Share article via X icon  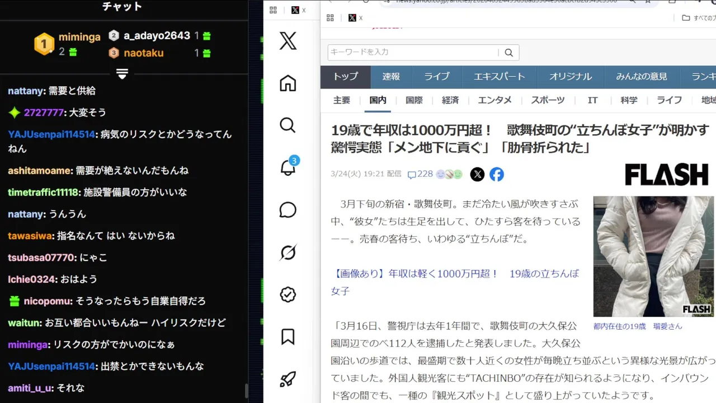[477, 175]
